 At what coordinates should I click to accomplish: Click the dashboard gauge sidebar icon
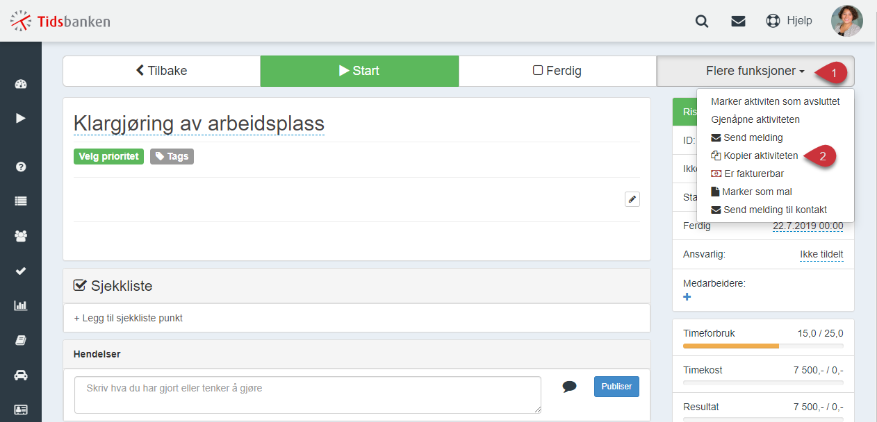pos(20,85)
